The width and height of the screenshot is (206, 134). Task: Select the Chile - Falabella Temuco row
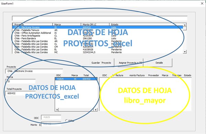pyautogui.click(x=98, y=30)
